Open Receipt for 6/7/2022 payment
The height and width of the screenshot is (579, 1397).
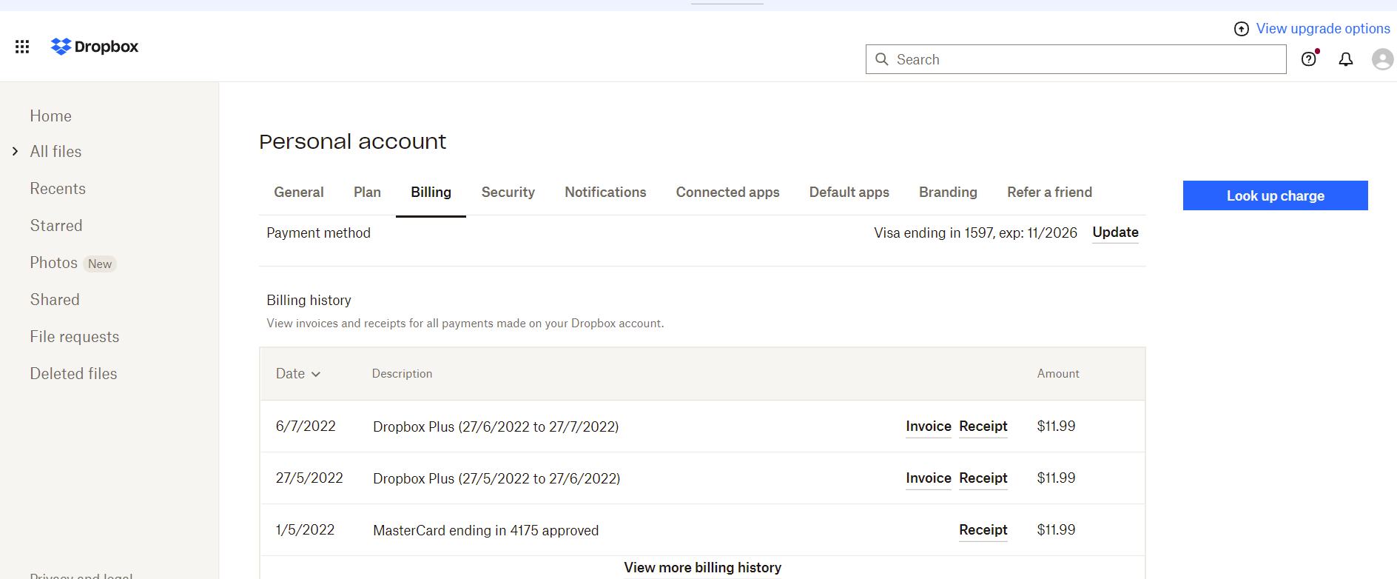click(x=983, y=426)
